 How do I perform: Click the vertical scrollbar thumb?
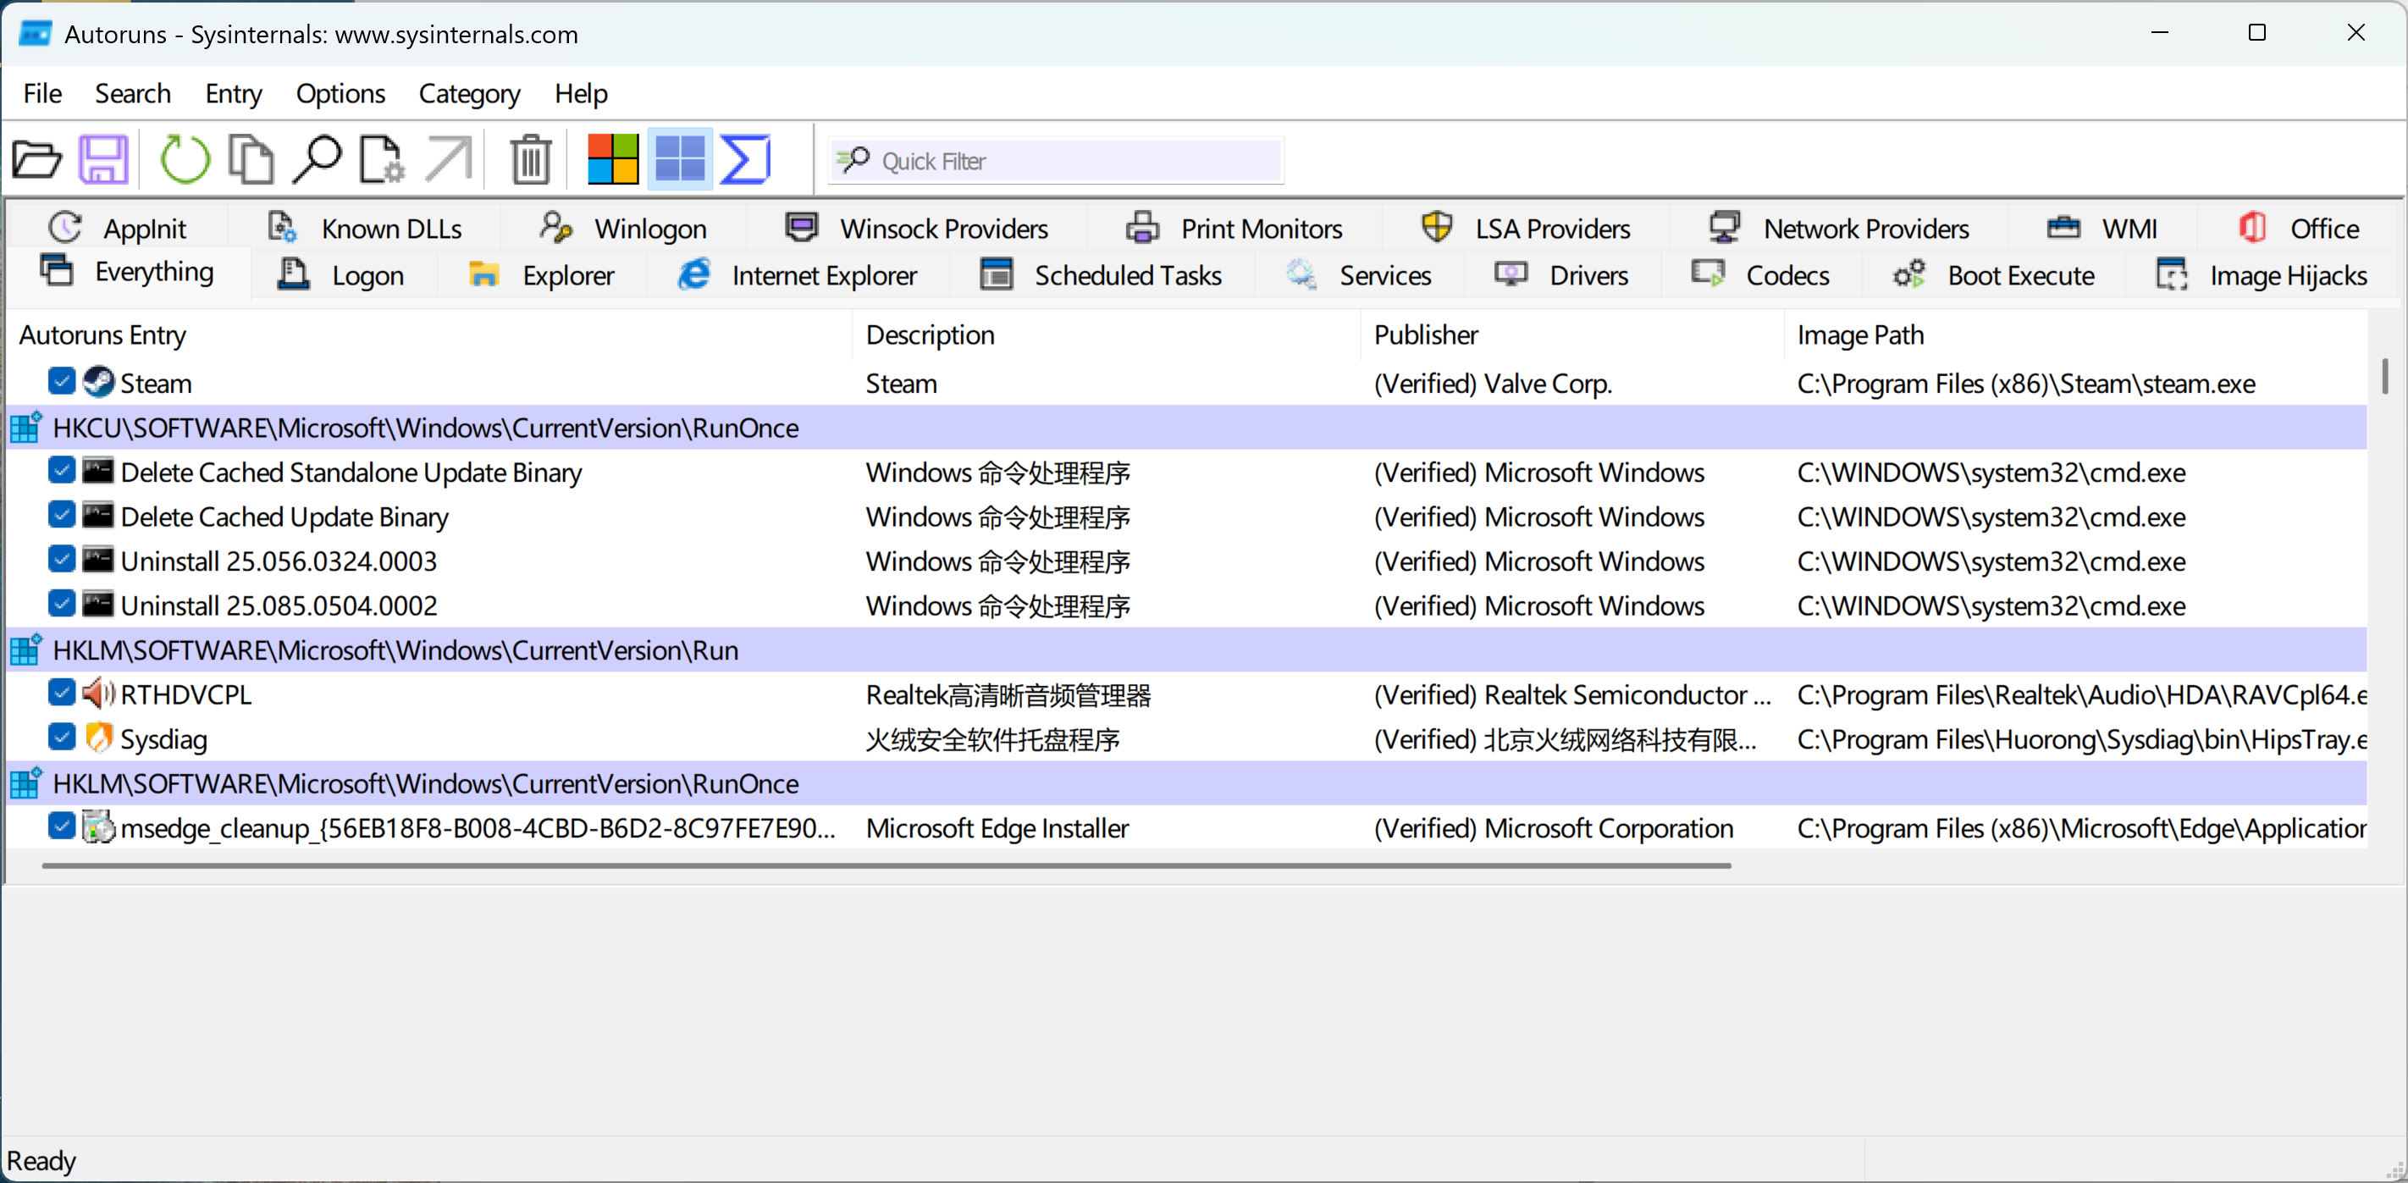(2386, 376)
